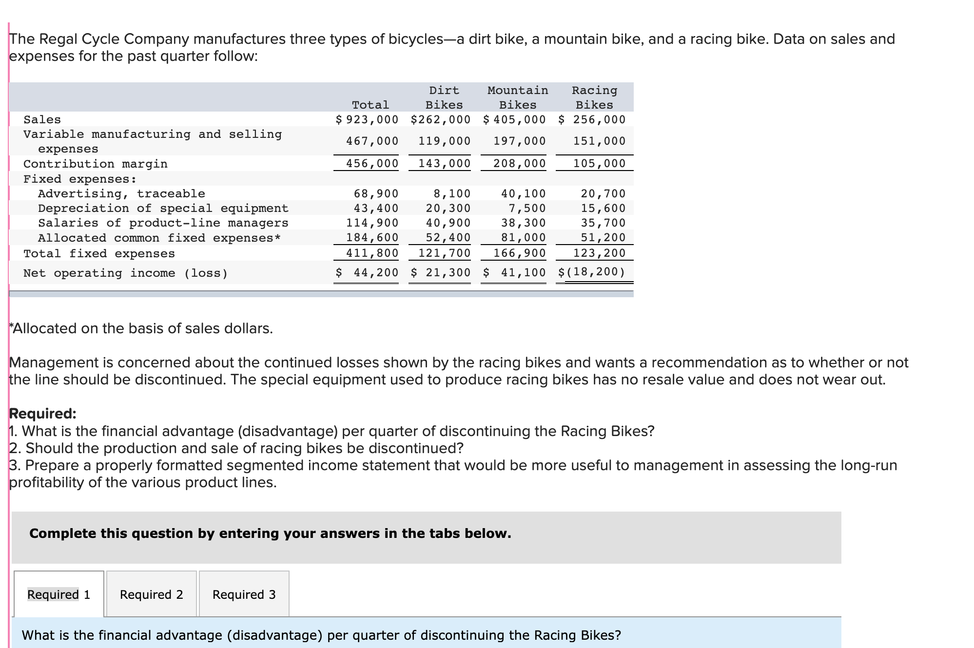Click the bold Required: heading

pyautogui.click(x=43, y=414)
